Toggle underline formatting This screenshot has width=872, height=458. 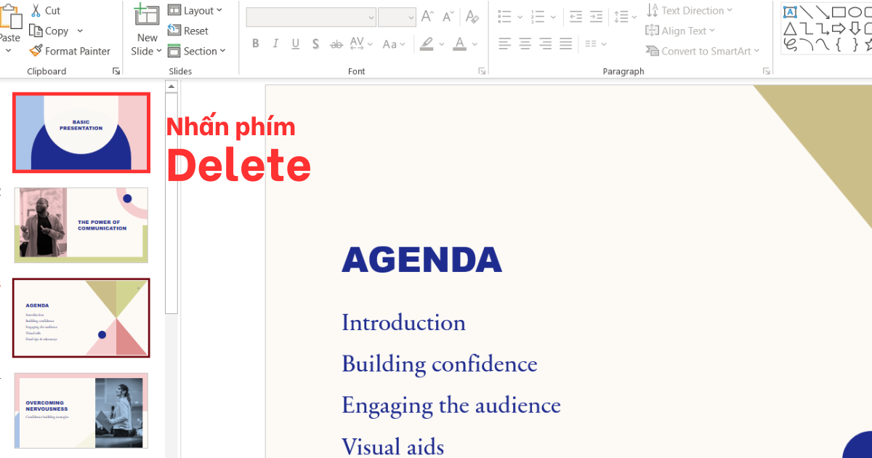(x=295, y=44)
